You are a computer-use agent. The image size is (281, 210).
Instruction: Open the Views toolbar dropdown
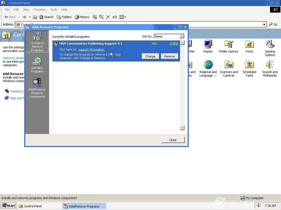[123, 17]
